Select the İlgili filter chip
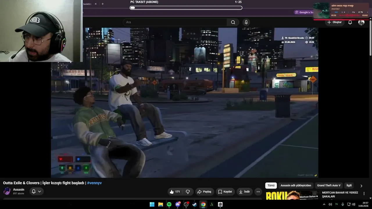This screenshot has height=209, width=372. [349, 185]
